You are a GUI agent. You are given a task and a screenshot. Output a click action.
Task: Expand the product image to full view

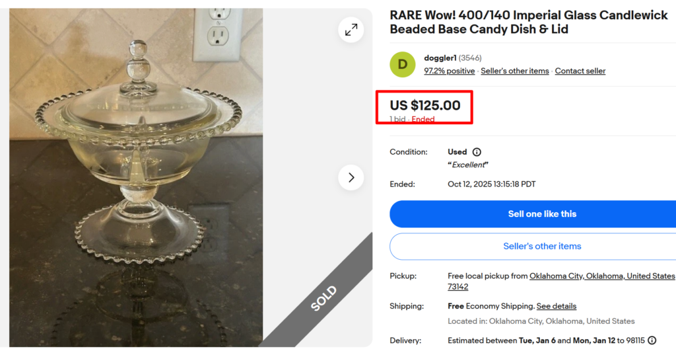click(x=351, y=29)
